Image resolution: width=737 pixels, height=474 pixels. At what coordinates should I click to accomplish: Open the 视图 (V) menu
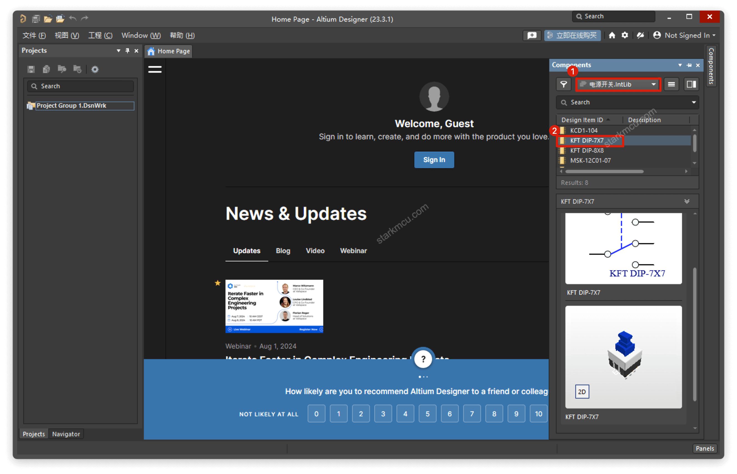pyautogui.click(x=67, y=36)
